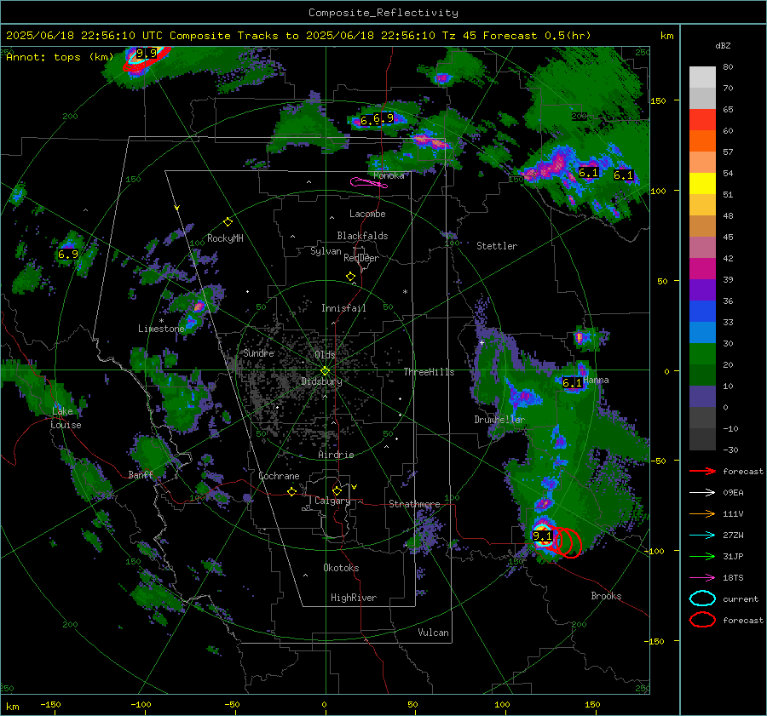The width and height of the screenshot is (767, 716).
Task: Click the Lake Louise label
Action: tap(66, 418)
